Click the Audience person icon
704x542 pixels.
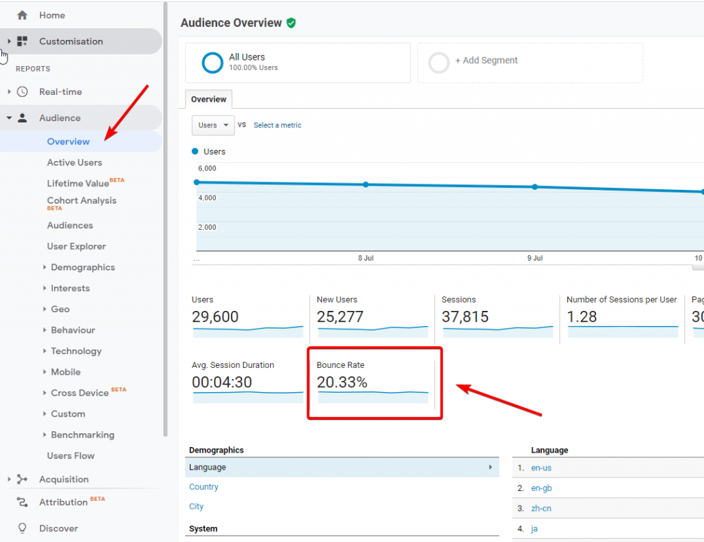coord(22,118)
